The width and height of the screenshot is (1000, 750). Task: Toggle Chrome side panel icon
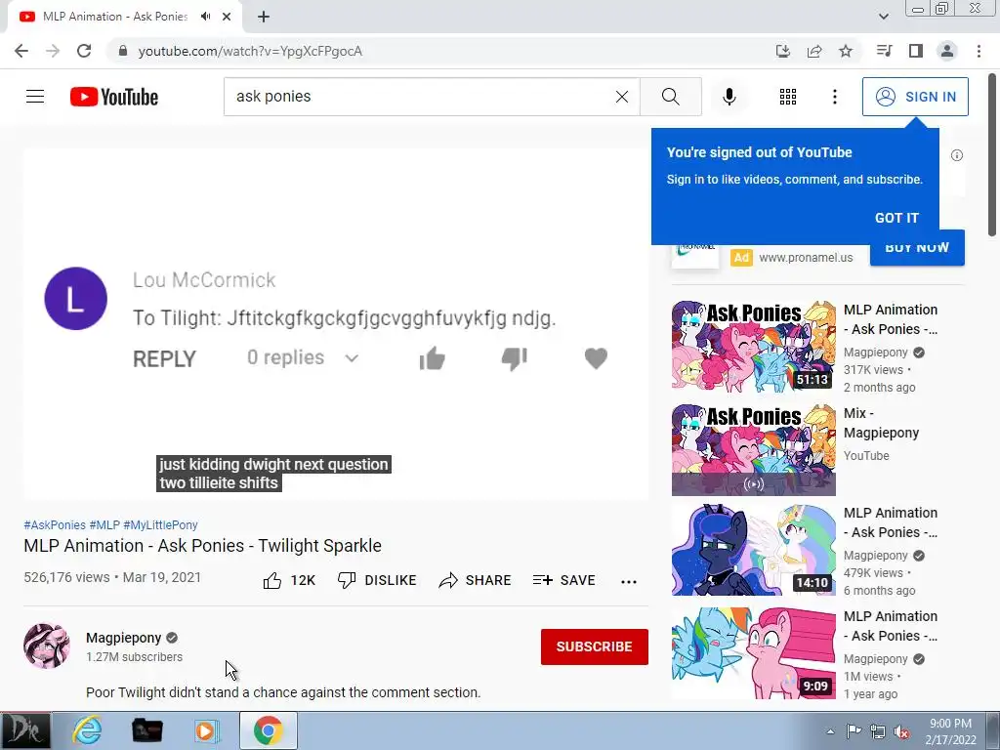point(916,51)
